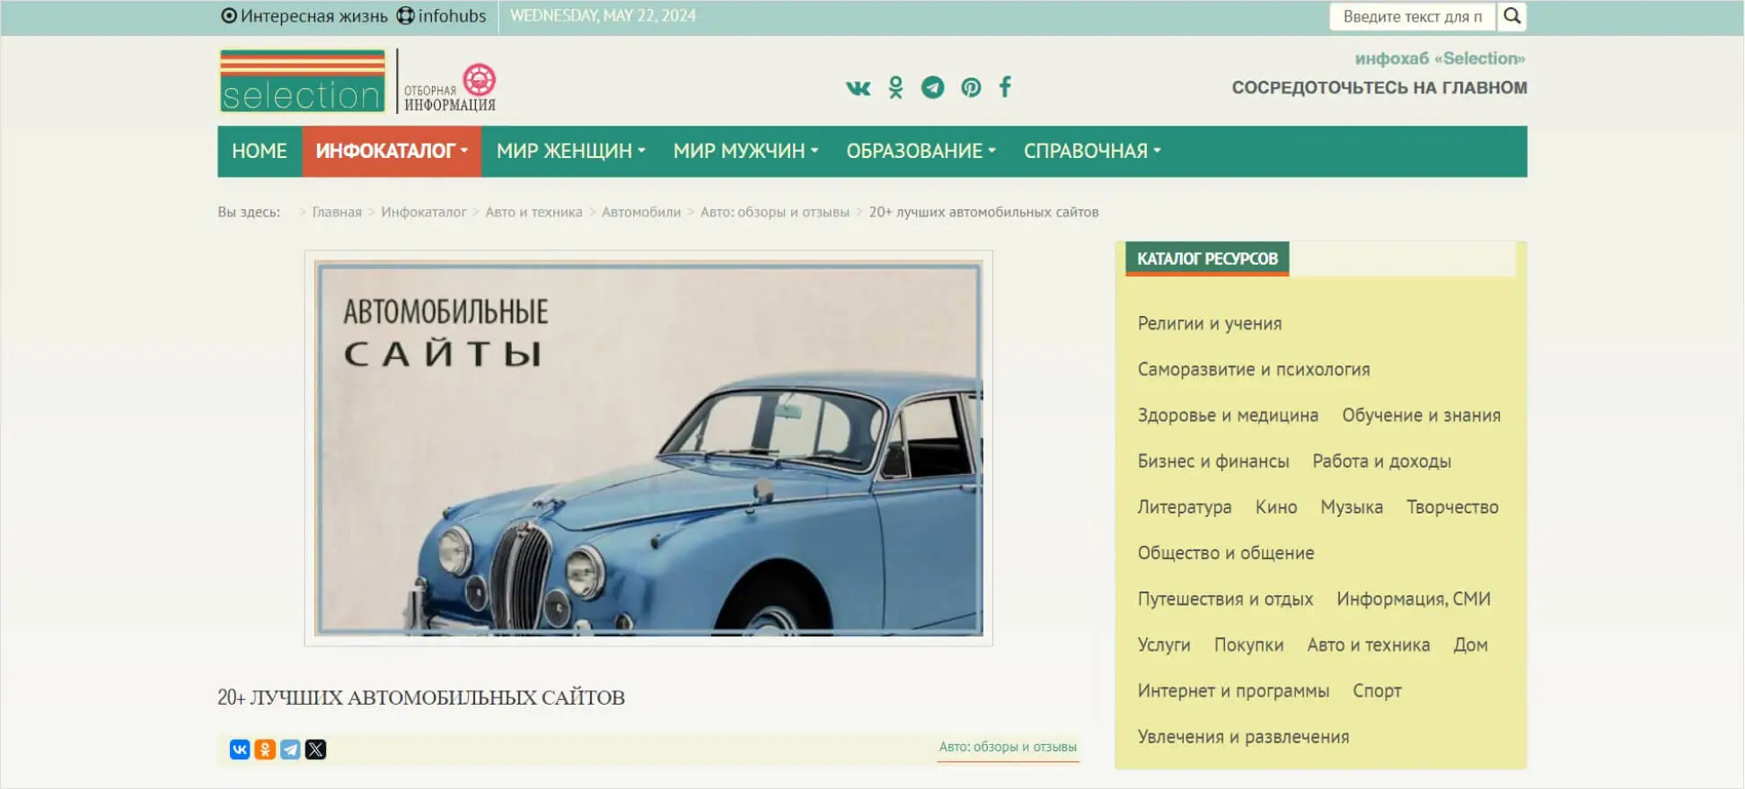
Task: Open the Интересная жизнь top link
Action: coord(304,16)
